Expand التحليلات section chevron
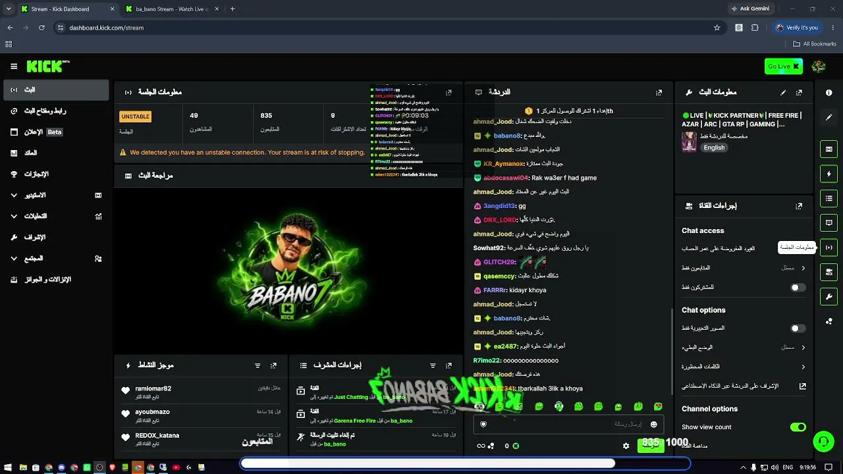 coord(14,217)
